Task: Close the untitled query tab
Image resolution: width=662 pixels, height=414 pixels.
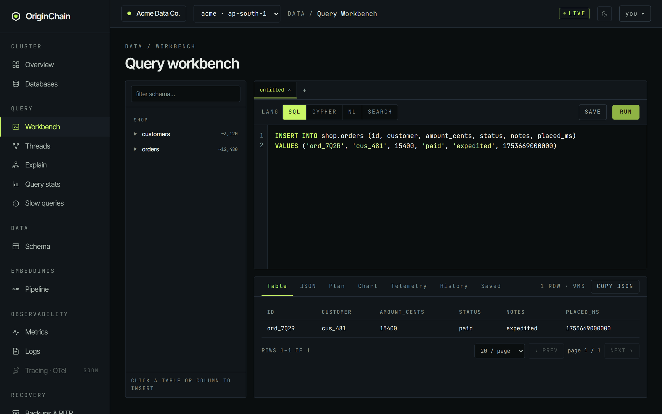Action: 289,90
